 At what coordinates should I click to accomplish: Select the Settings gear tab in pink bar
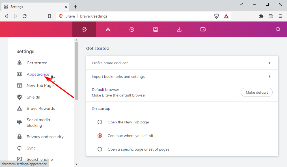point(84,29)
